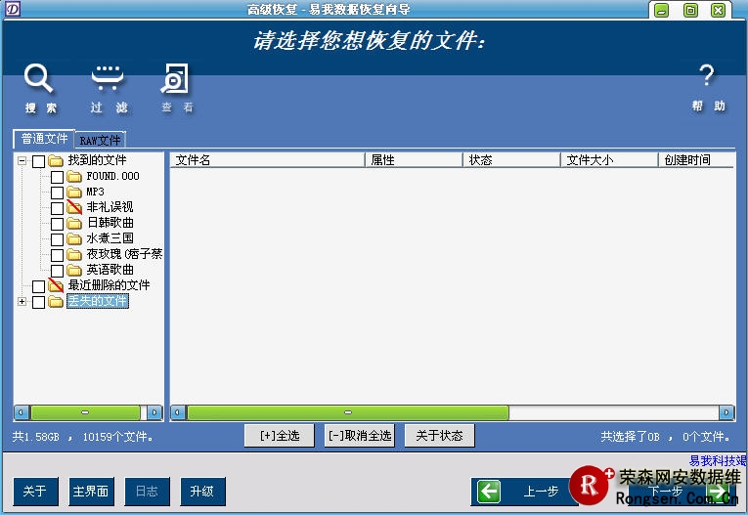Select the FOUND.000 folder icon

(x=74, y=176)
